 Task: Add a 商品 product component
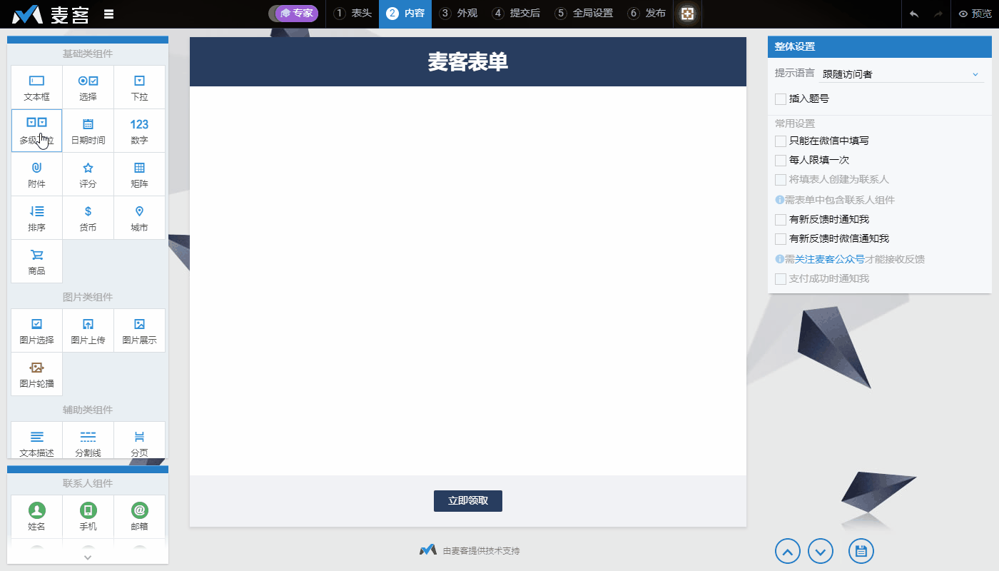[37, 261]
